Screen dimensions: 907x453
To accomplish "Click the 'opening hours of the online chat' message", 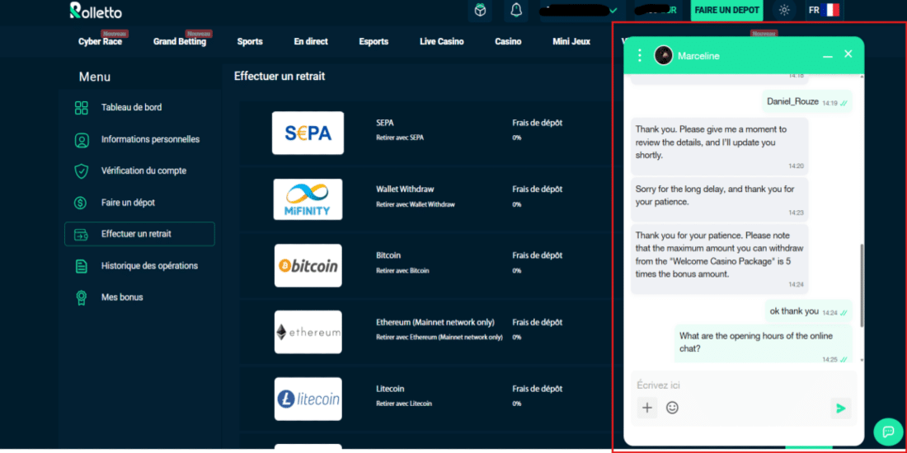I will [x=764, y=343].
